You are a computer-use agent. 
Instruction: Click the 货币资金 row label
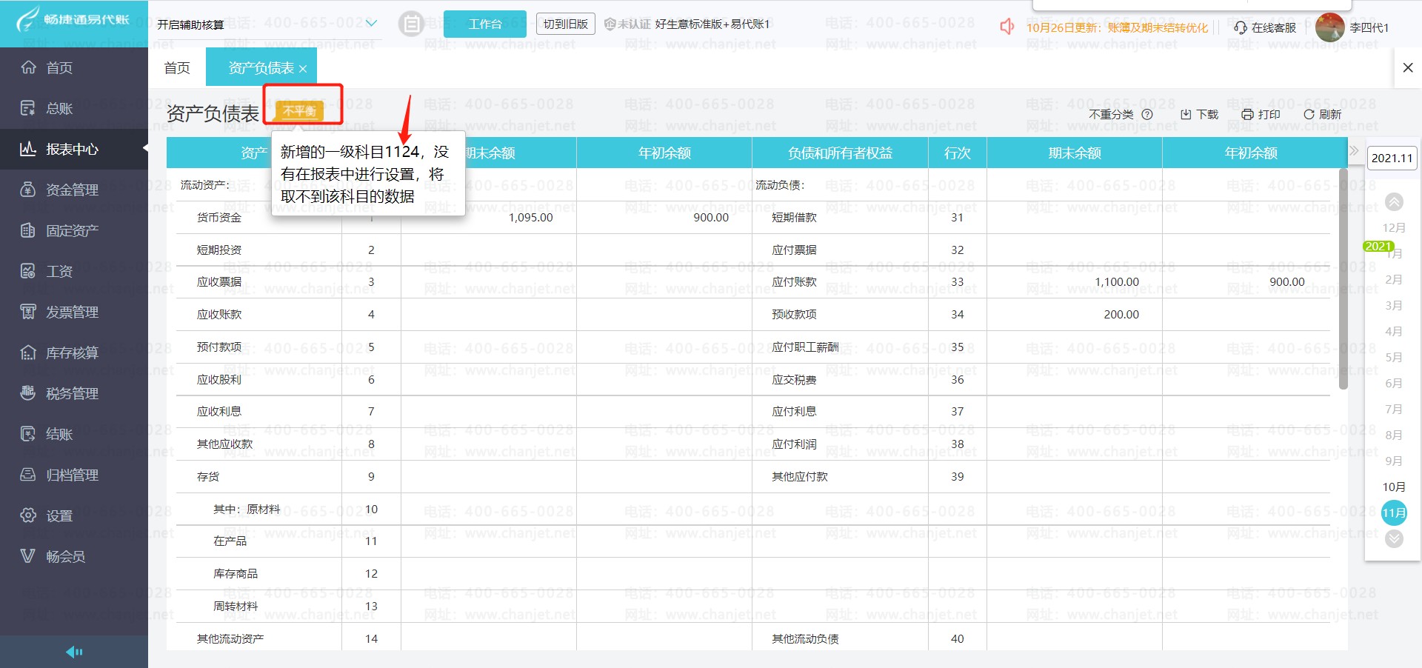(219, 218)
